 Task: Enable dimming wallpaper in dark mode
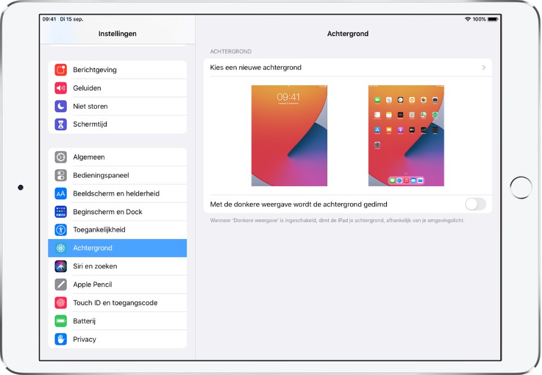point(475,204)
